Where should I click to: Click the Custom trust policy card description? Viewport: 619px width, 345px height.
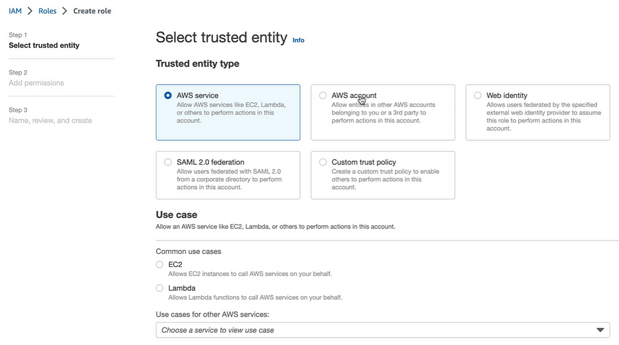point(385,179)
